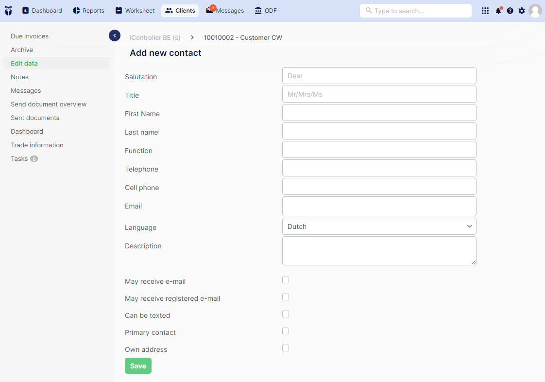
Task: Tick May receive registered e-mail checkbox
Action: [x=286, y=297]
